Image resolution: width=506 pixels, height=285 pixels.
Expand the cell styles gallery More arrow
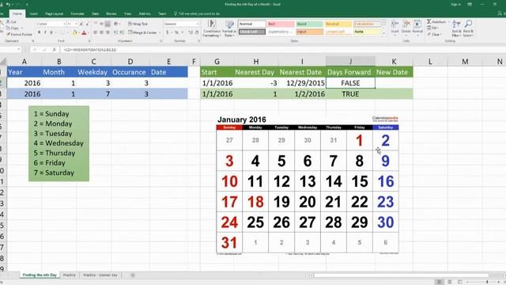[x=383, y=33]
